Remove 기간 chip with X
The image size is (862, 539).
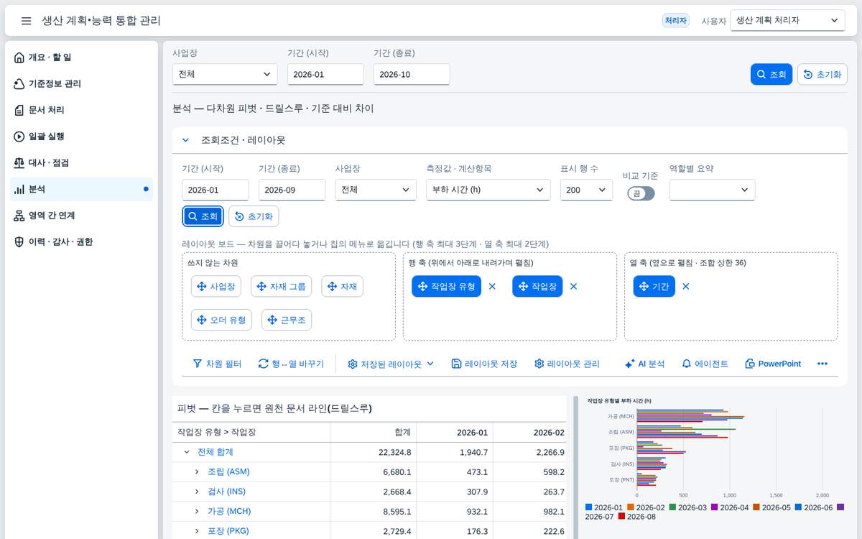(x=686, y=286)
